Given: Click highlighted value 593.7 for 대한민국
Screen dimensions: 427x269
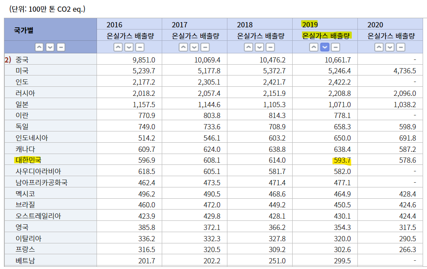Looking at the screenshot, I should tap(342, 160).
